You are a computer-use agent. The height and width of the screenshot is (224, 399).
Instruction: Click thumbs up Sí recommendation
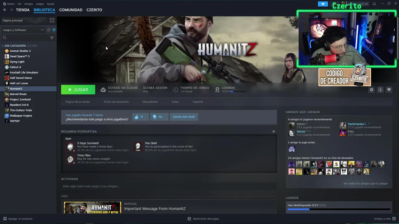tap(140, 117)
